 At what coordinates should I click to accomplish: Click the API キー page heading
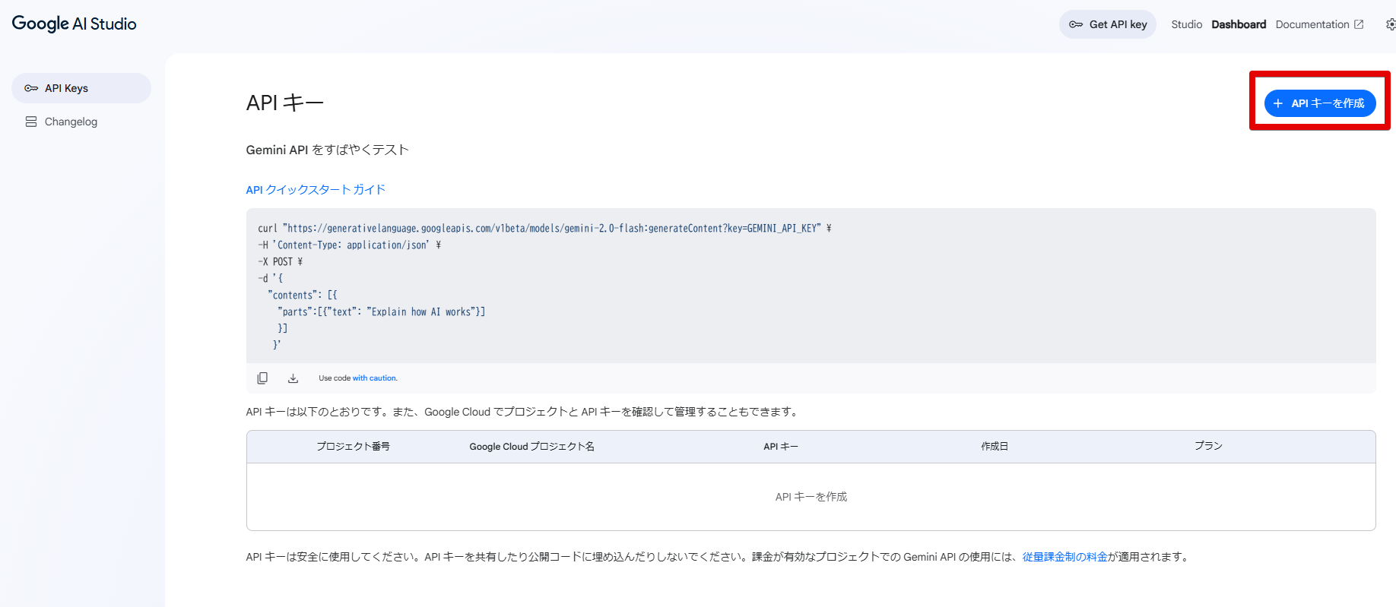pos(285,103)
